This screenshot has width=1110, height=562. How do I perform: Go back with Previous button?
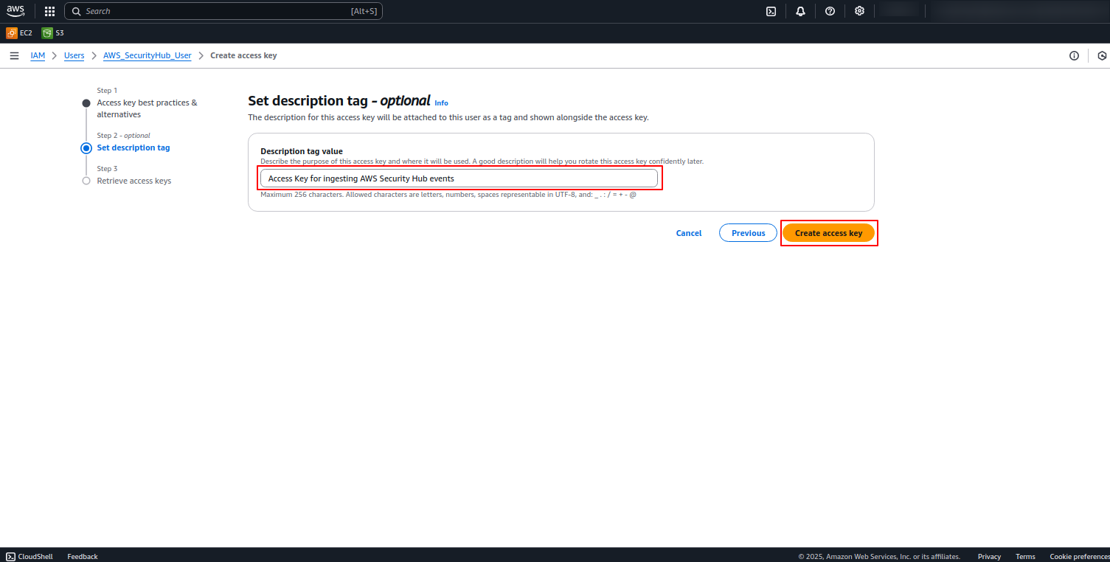(748, 233)
